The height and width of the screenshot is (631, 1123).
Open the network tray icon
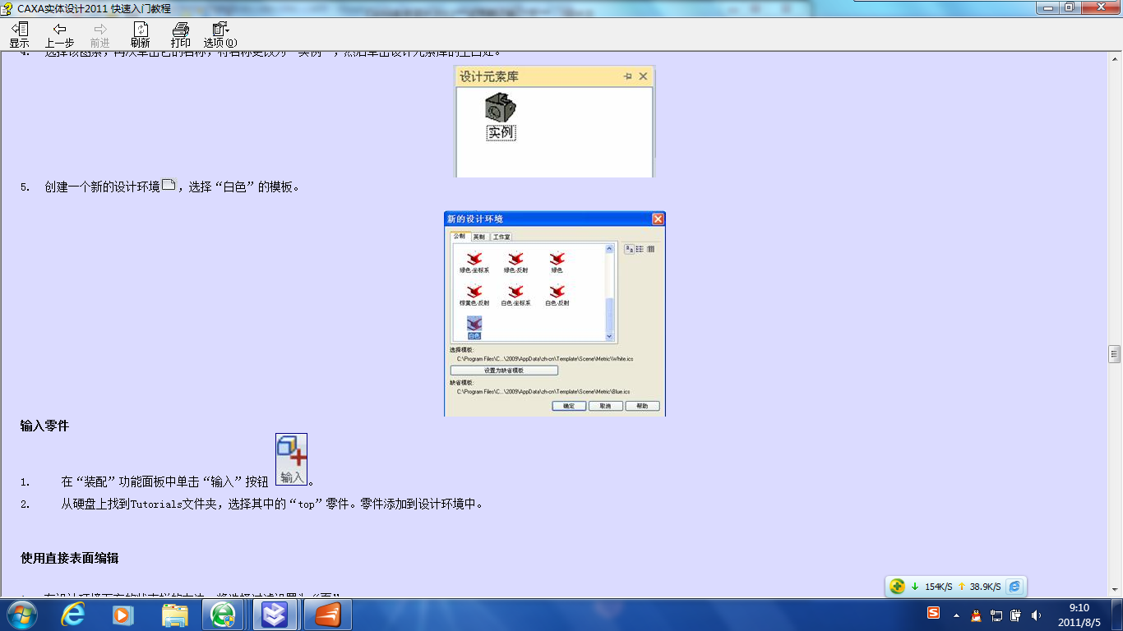point(996,615)
